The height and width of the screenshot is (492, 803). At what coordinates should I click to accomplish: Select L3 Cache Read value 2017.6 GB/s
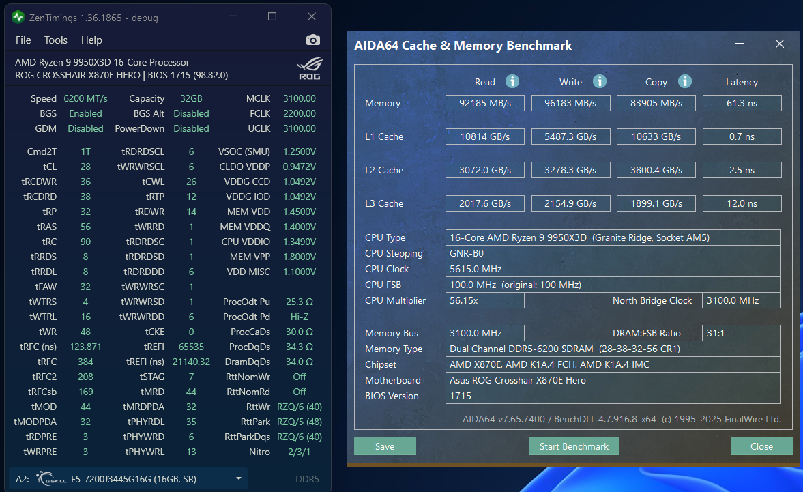[485, 203]
